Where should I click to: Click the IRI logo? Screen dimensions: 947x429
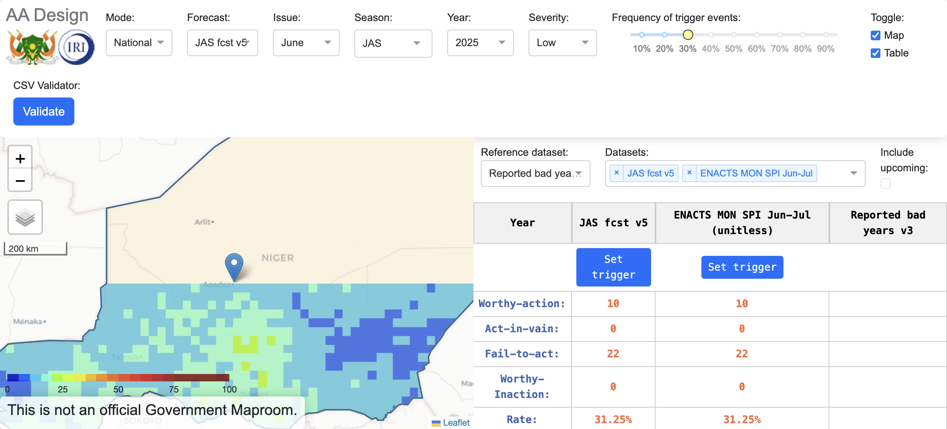(76, 47)
